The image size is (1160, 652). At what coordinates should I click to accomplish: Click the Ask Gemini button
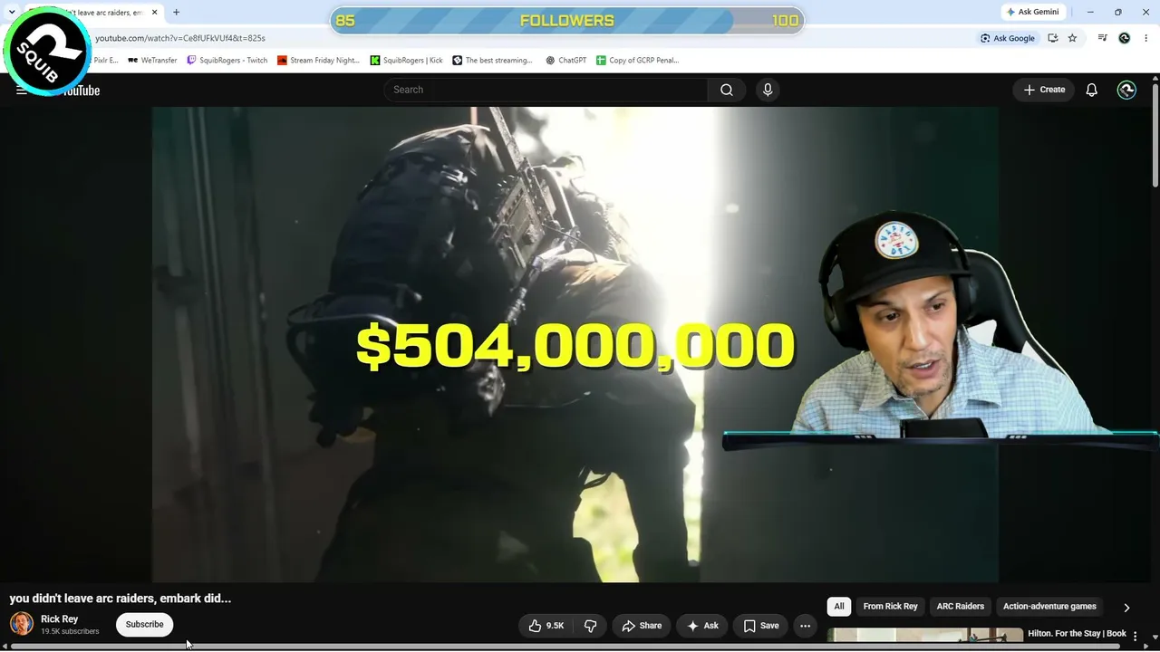tap(1032, 12)
